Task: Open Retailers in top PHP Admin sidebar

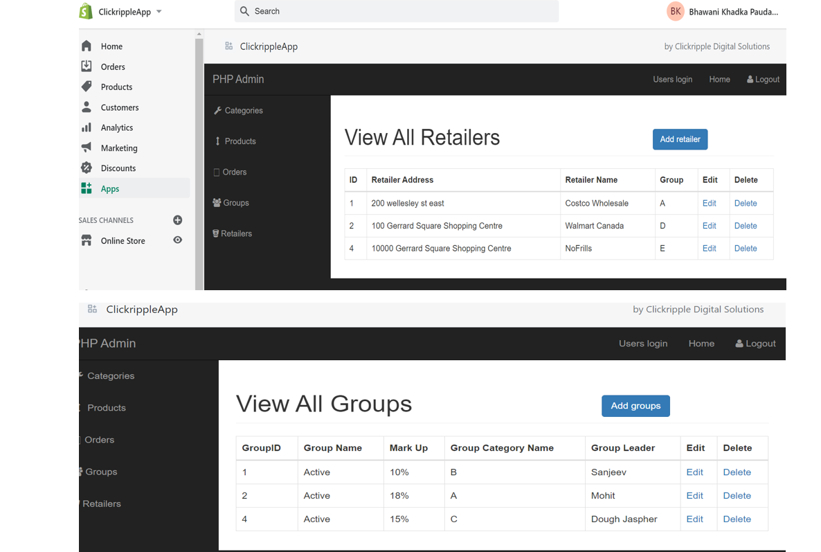Action: pos(236,234)
